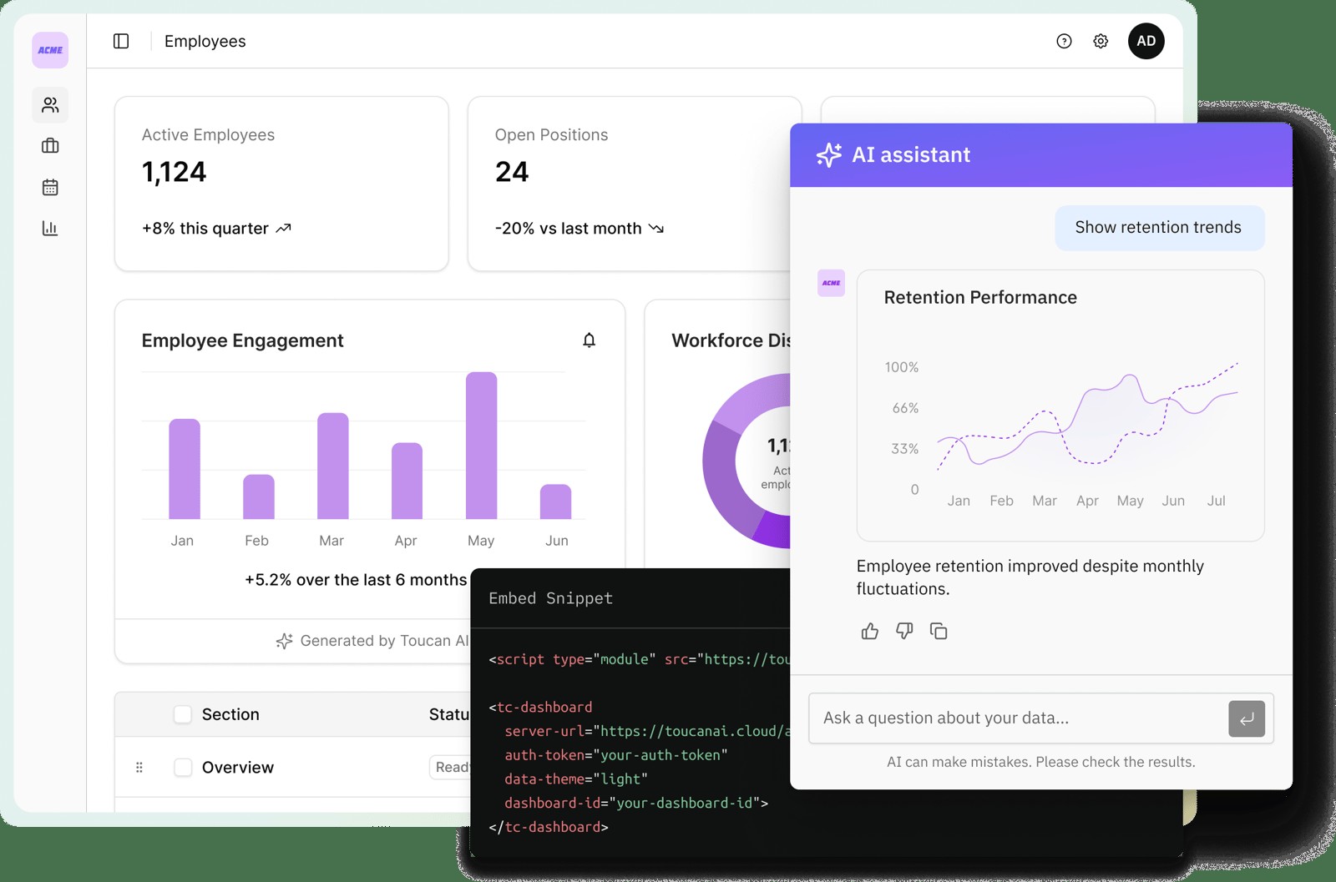Click 'data-theme="light"' line in snippet
Viewport: 1336px width, 882px height.
(576, 779)
